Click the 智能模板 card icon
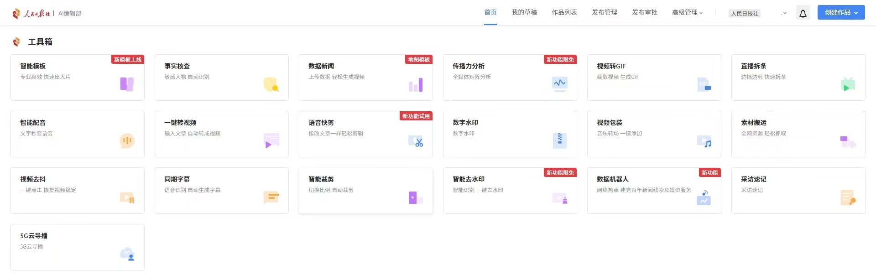876x275 pixels. click(127, 84)
